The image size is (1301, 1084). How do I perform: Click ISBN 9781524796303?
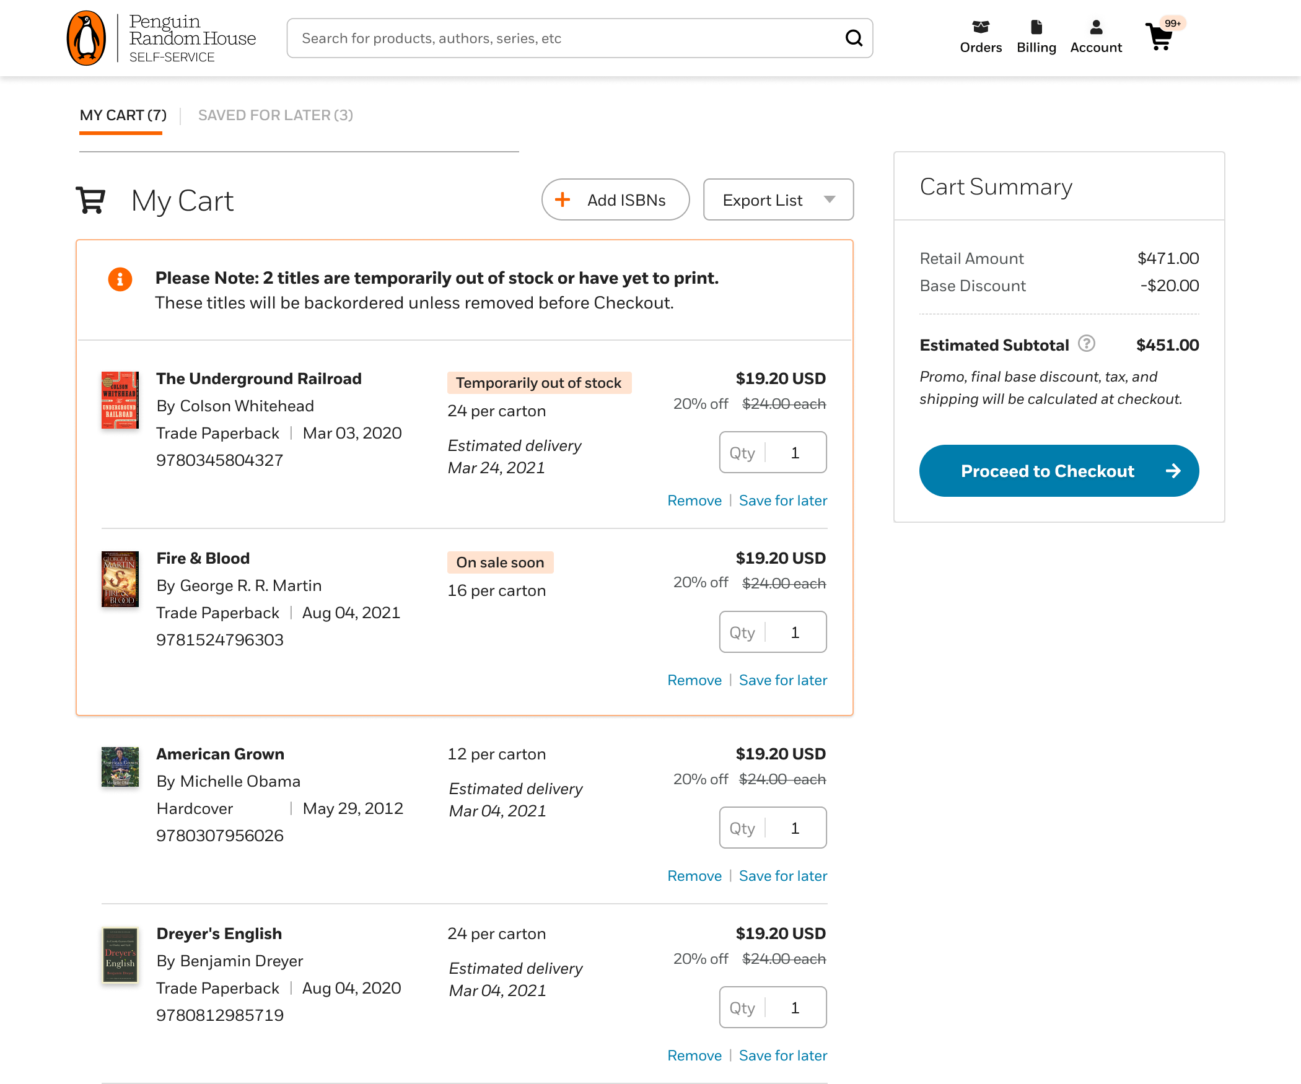pos(220,640)
